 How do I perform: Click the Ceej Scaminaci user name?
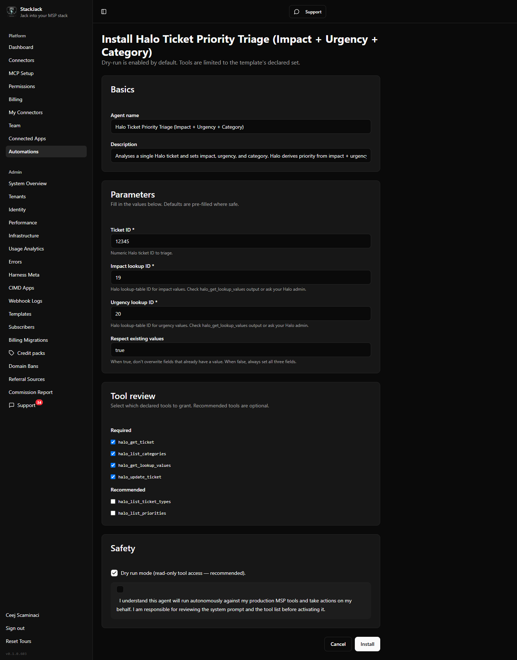coord(22,615)
